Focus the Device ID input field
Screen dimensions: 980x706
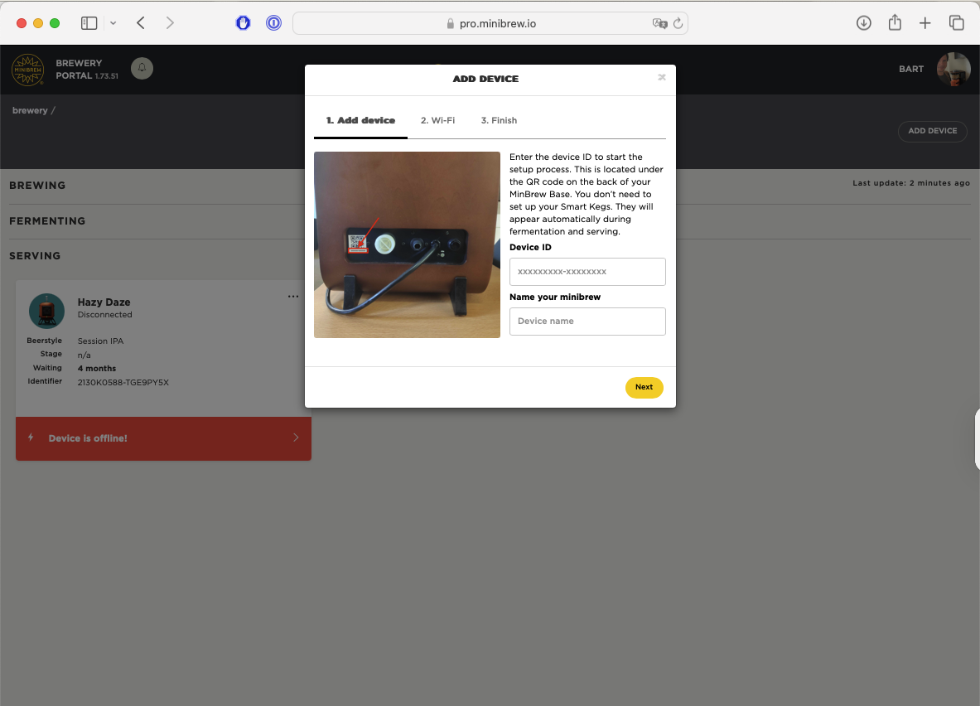tap(587, 272)
